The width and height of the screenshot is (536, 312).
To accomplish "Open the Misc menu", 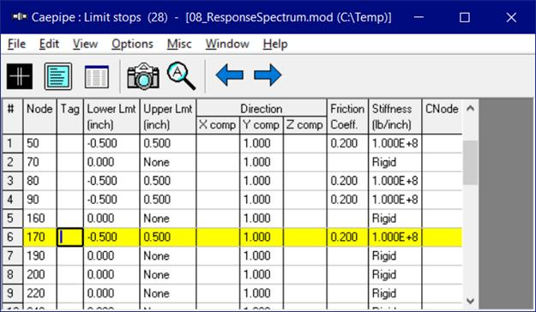I will 179,44.
